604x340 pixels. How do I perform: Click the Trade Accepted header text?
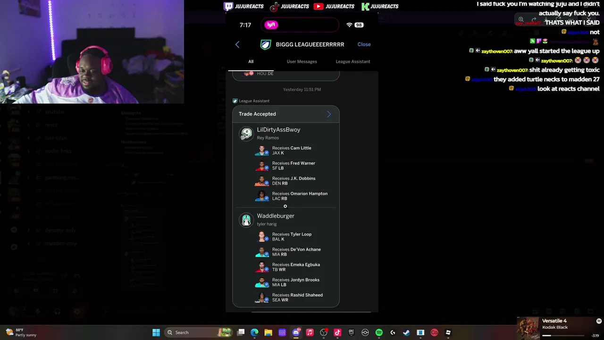pyautogui.click(x=257, y=114)
